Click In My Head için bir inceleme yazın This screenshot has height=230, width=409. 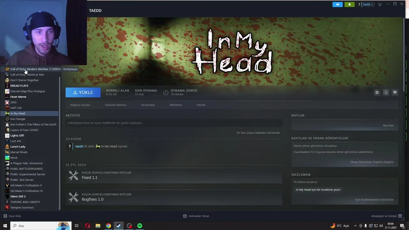tap(318, 190)
